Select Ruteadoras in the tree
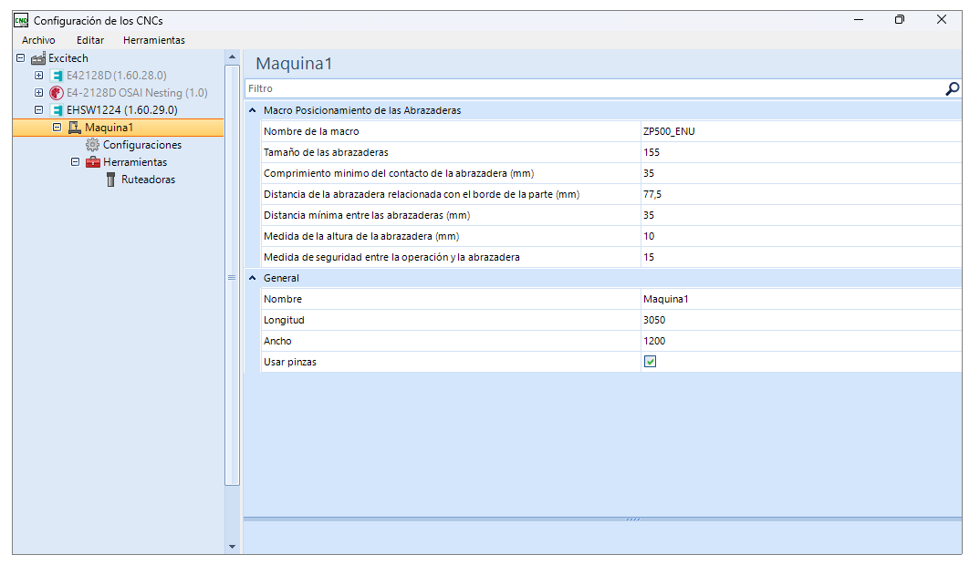The width and height of the screenshot is (980, 565). point(148,180)
